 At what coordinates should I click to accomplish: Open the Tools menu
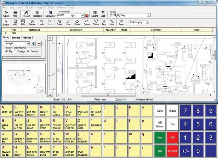[51, 8]
